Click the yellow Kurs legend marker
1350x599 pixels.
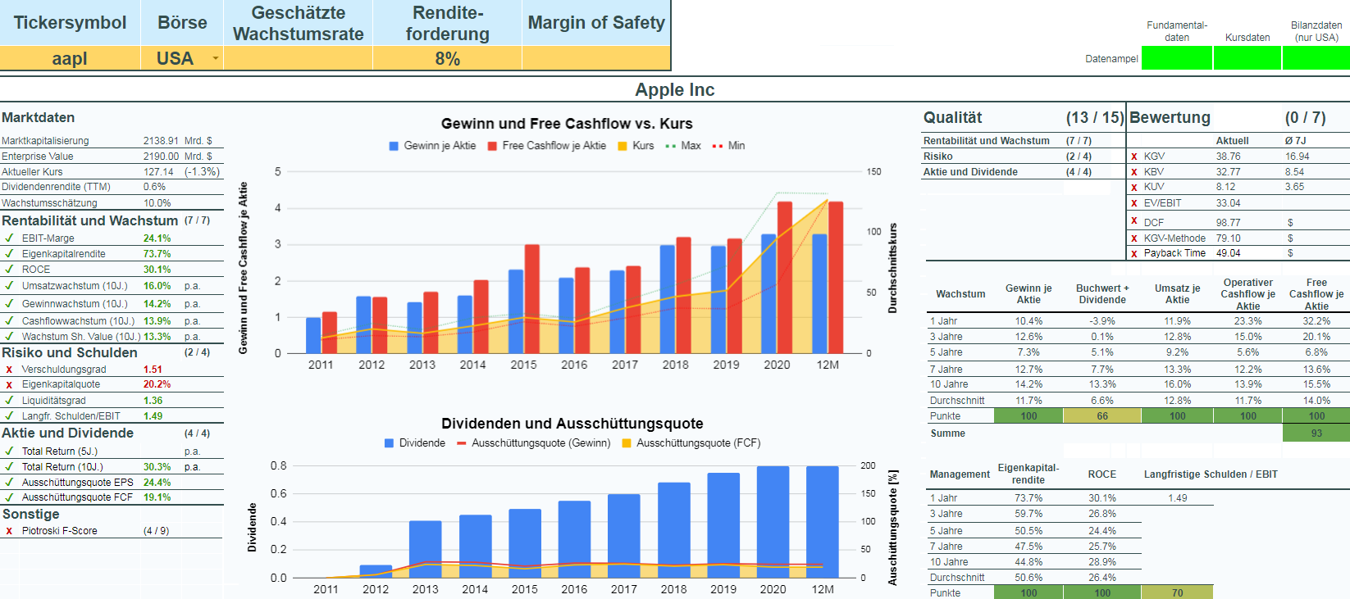tap(623, 146)
